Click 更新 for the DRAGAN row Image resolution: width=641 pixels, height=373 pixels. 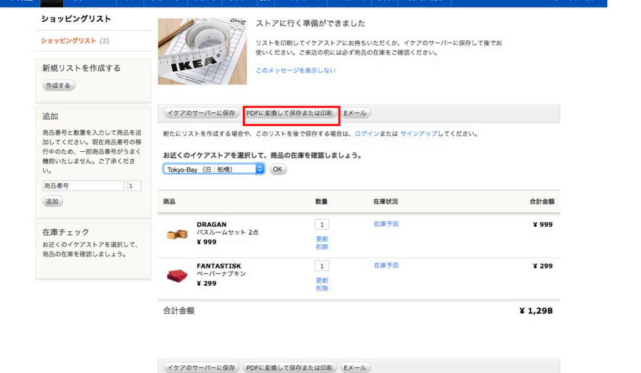322,239
